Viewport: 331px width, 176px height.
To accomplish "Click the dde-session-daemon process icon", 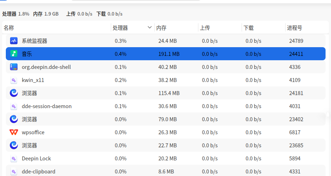I will coord(14,106).
